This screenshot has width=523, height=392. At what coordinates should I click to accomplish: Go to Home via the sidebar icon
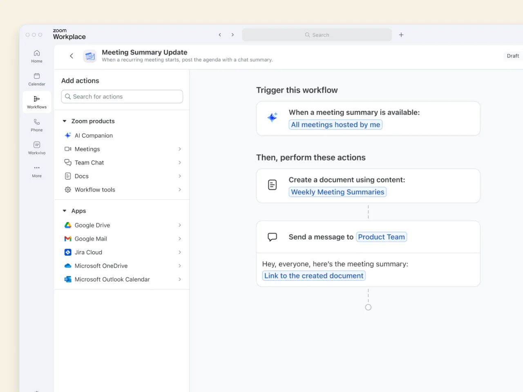pyautogui.click(x=37, y=55)
